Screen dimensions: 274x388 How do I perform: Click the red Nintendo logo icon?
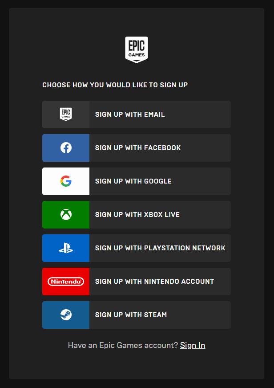coord(66,282)
